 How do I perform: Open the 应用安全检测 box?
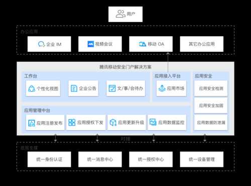point(211,88)
